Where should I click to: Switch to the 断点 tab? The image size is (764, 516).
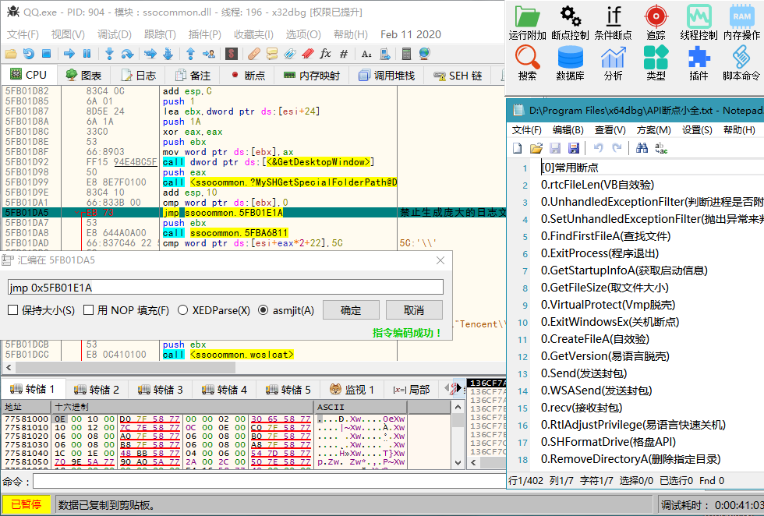pyautogui.click(x=249, y=76)
